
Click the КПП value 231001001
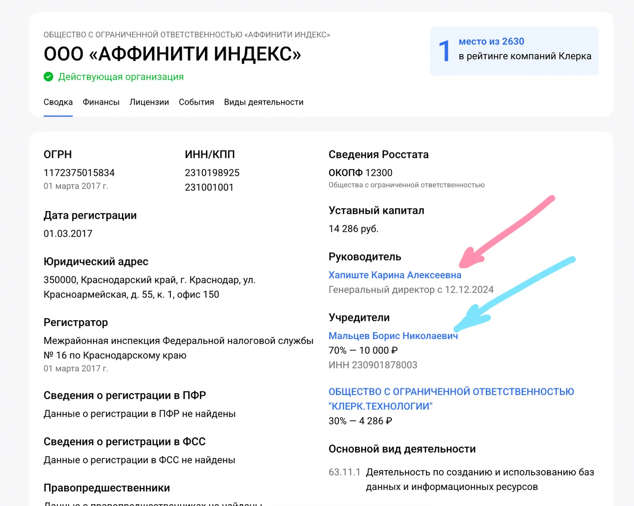pos(209,188)
